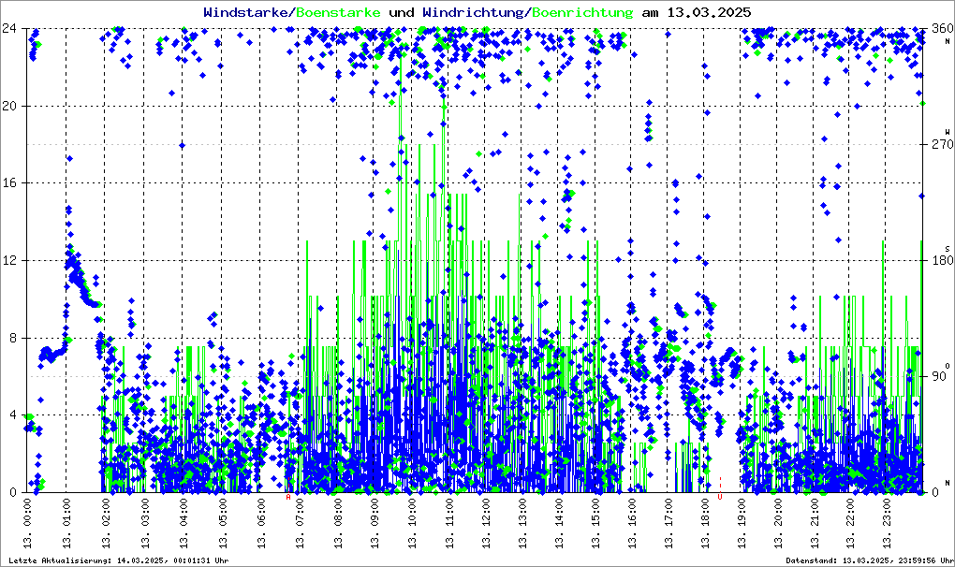Click left axis value 24

(x=9, y=28)
